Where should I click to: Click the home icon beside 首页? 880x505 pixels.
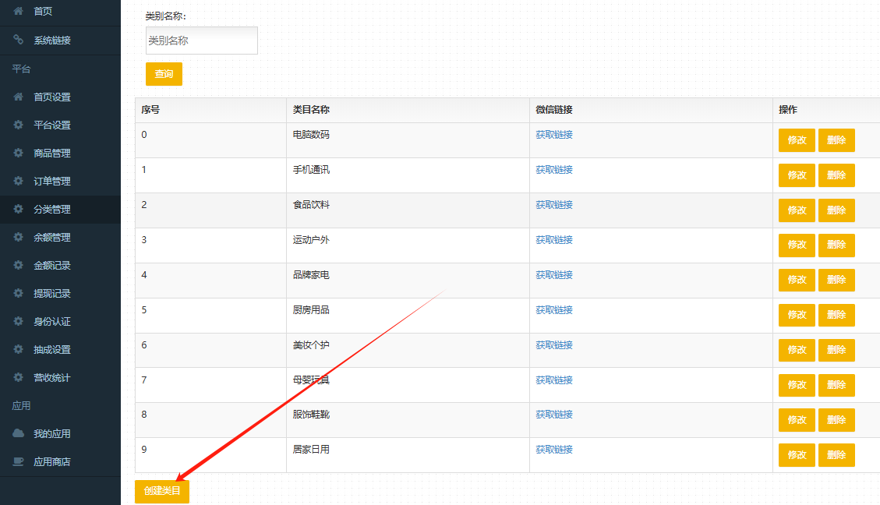19,12
